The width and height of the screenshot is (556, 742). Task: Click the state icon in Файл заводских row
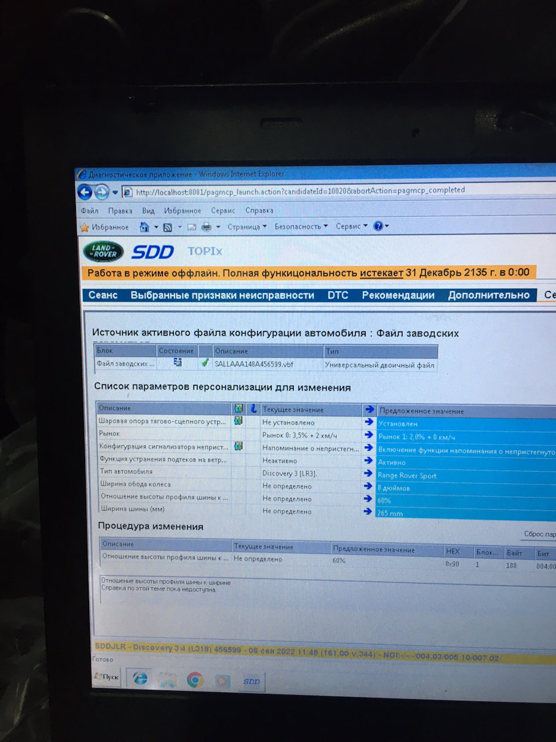point(178,363)
